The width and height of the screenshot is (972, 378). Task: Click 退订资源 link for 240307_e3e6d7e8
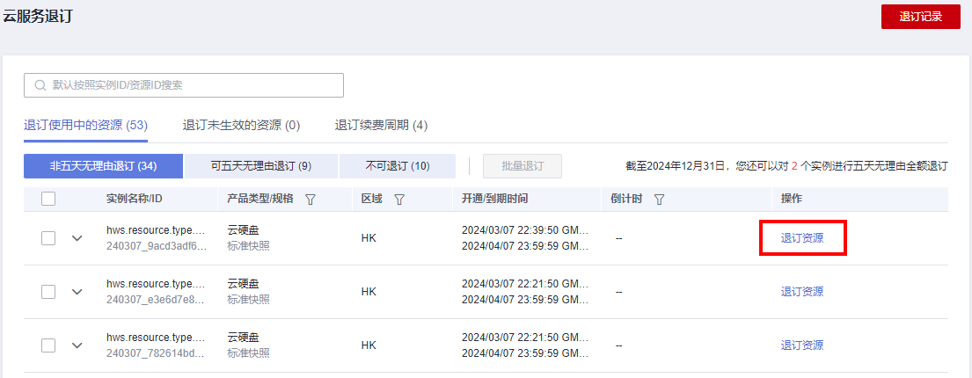click(802, 292)
